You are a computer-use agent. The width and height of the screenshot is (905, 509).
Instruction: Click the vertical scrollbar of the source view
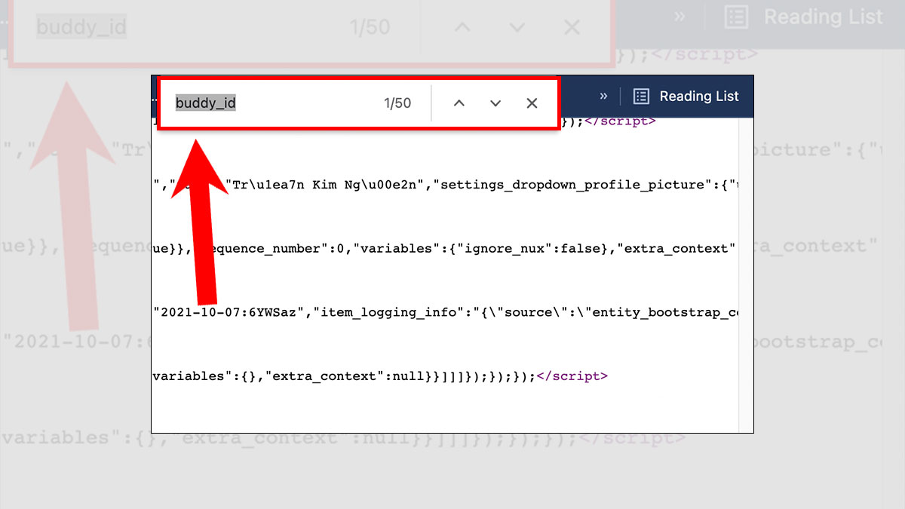coord(745,271)
